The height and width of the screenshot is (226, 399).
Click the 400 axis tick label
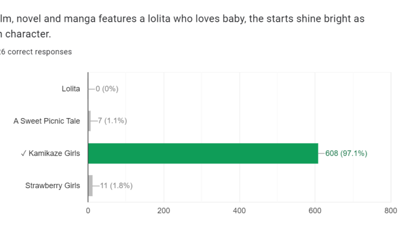tap(239, 210)
